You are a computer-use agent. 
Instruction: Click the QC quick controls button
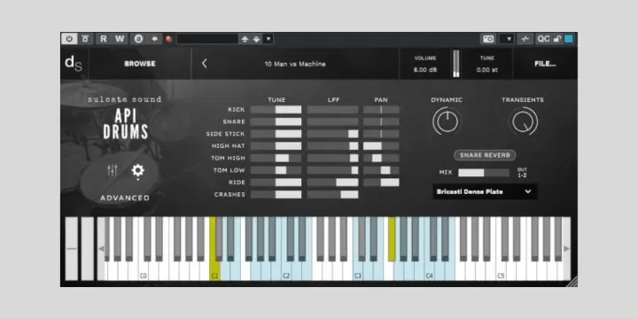(x=543, y=39)
